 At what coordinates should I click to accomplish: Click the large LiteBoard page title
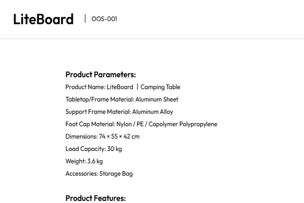[x=43, y=19]
